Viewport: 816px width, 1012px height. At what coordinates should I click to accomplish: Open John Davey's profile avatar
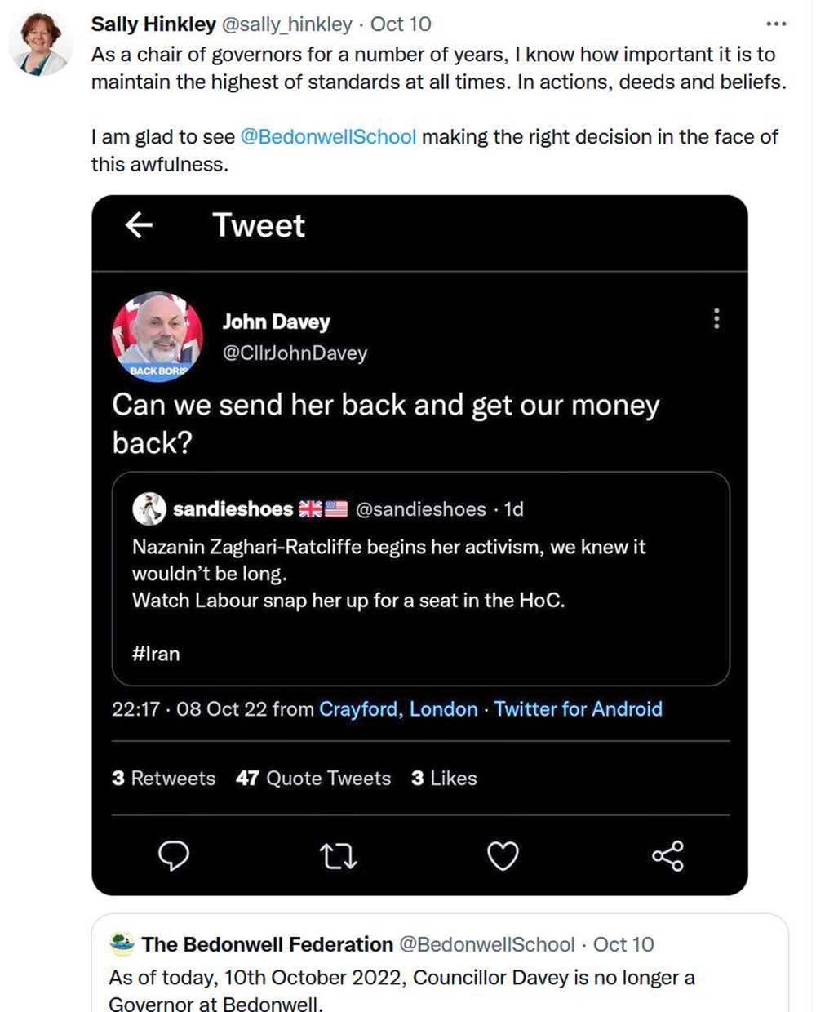(157, 336)
